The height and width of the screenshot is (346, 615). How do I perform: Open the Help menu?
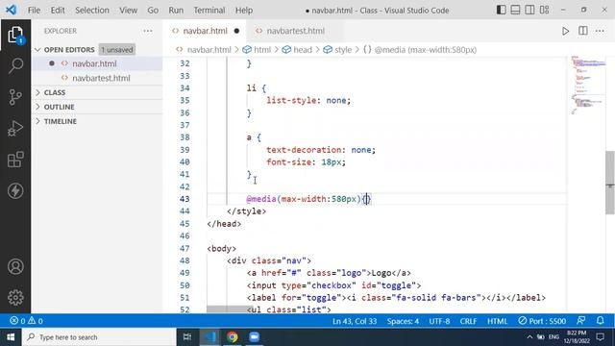244,11
